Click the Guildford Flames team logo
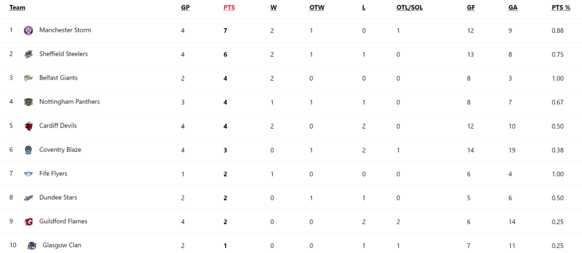Viewport: 582px width, 253px height. point(28,222)
